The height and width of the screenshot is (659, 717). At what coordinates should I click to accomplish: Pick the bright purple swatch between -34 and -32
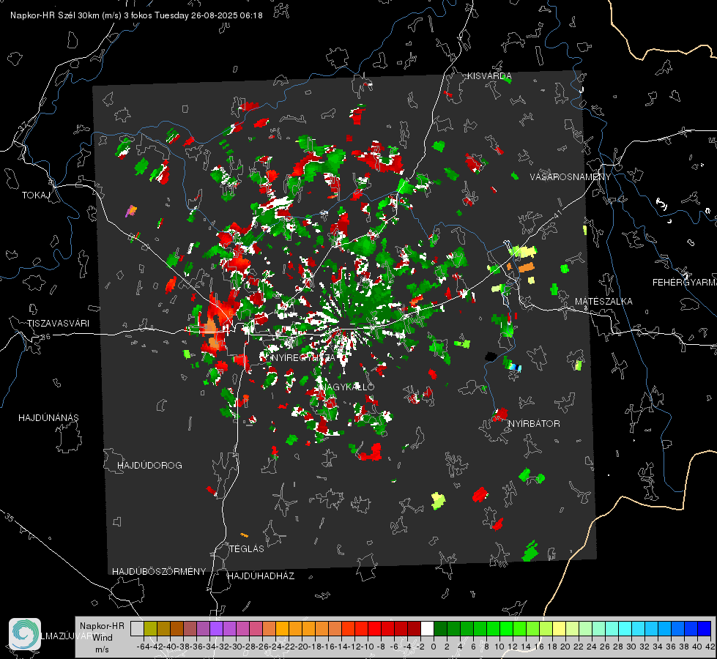coord(216,628)
